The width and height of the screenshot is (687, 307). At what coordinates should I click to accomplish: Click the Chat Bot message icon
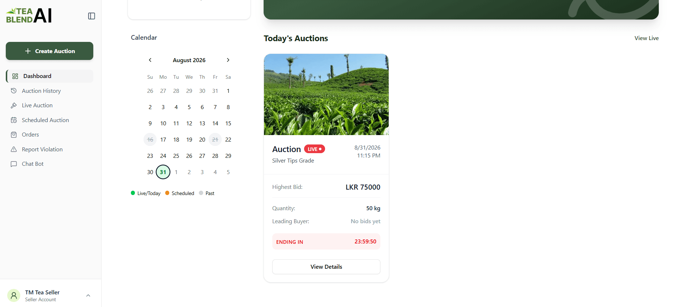(x=14, y=164)
